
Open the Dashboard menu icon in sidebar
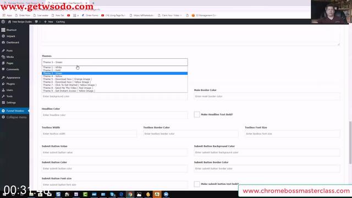click(x=3, y=42)
